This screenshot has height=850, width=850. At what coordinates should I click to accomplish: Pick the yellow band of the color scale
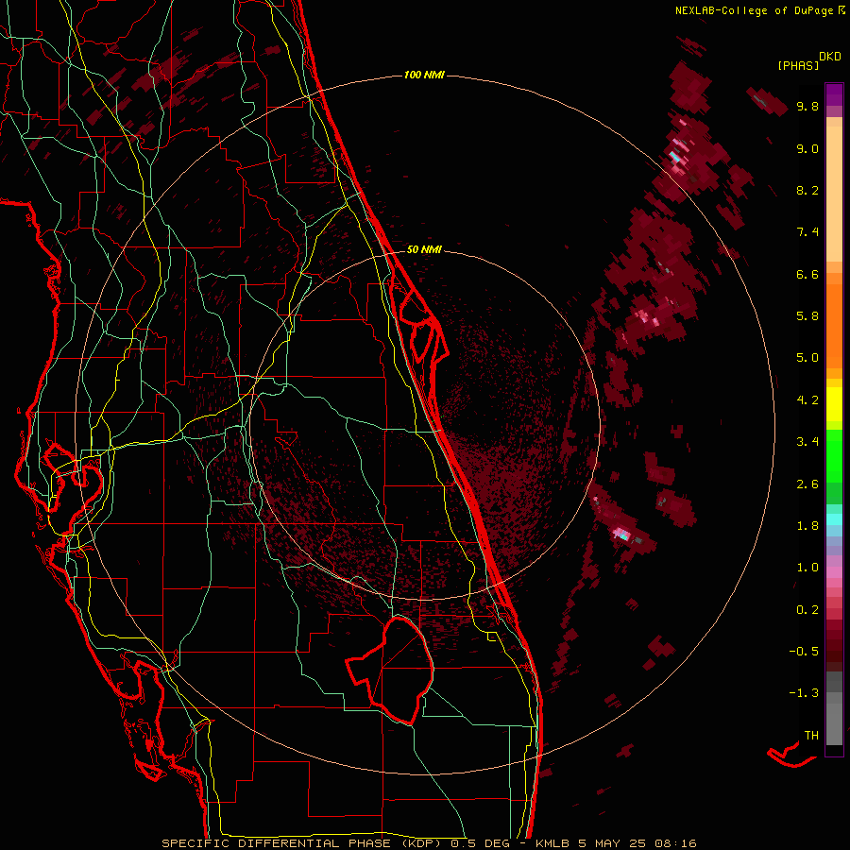(834, 404)
